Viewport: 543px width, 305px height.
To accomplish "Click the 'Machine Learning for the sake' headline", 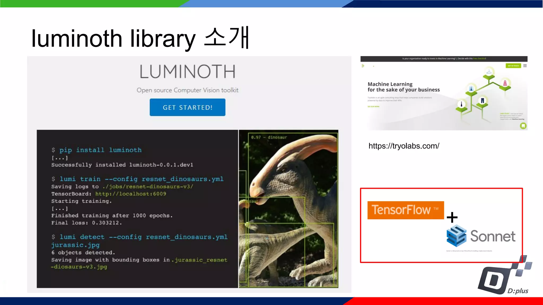I will (404, 87).
